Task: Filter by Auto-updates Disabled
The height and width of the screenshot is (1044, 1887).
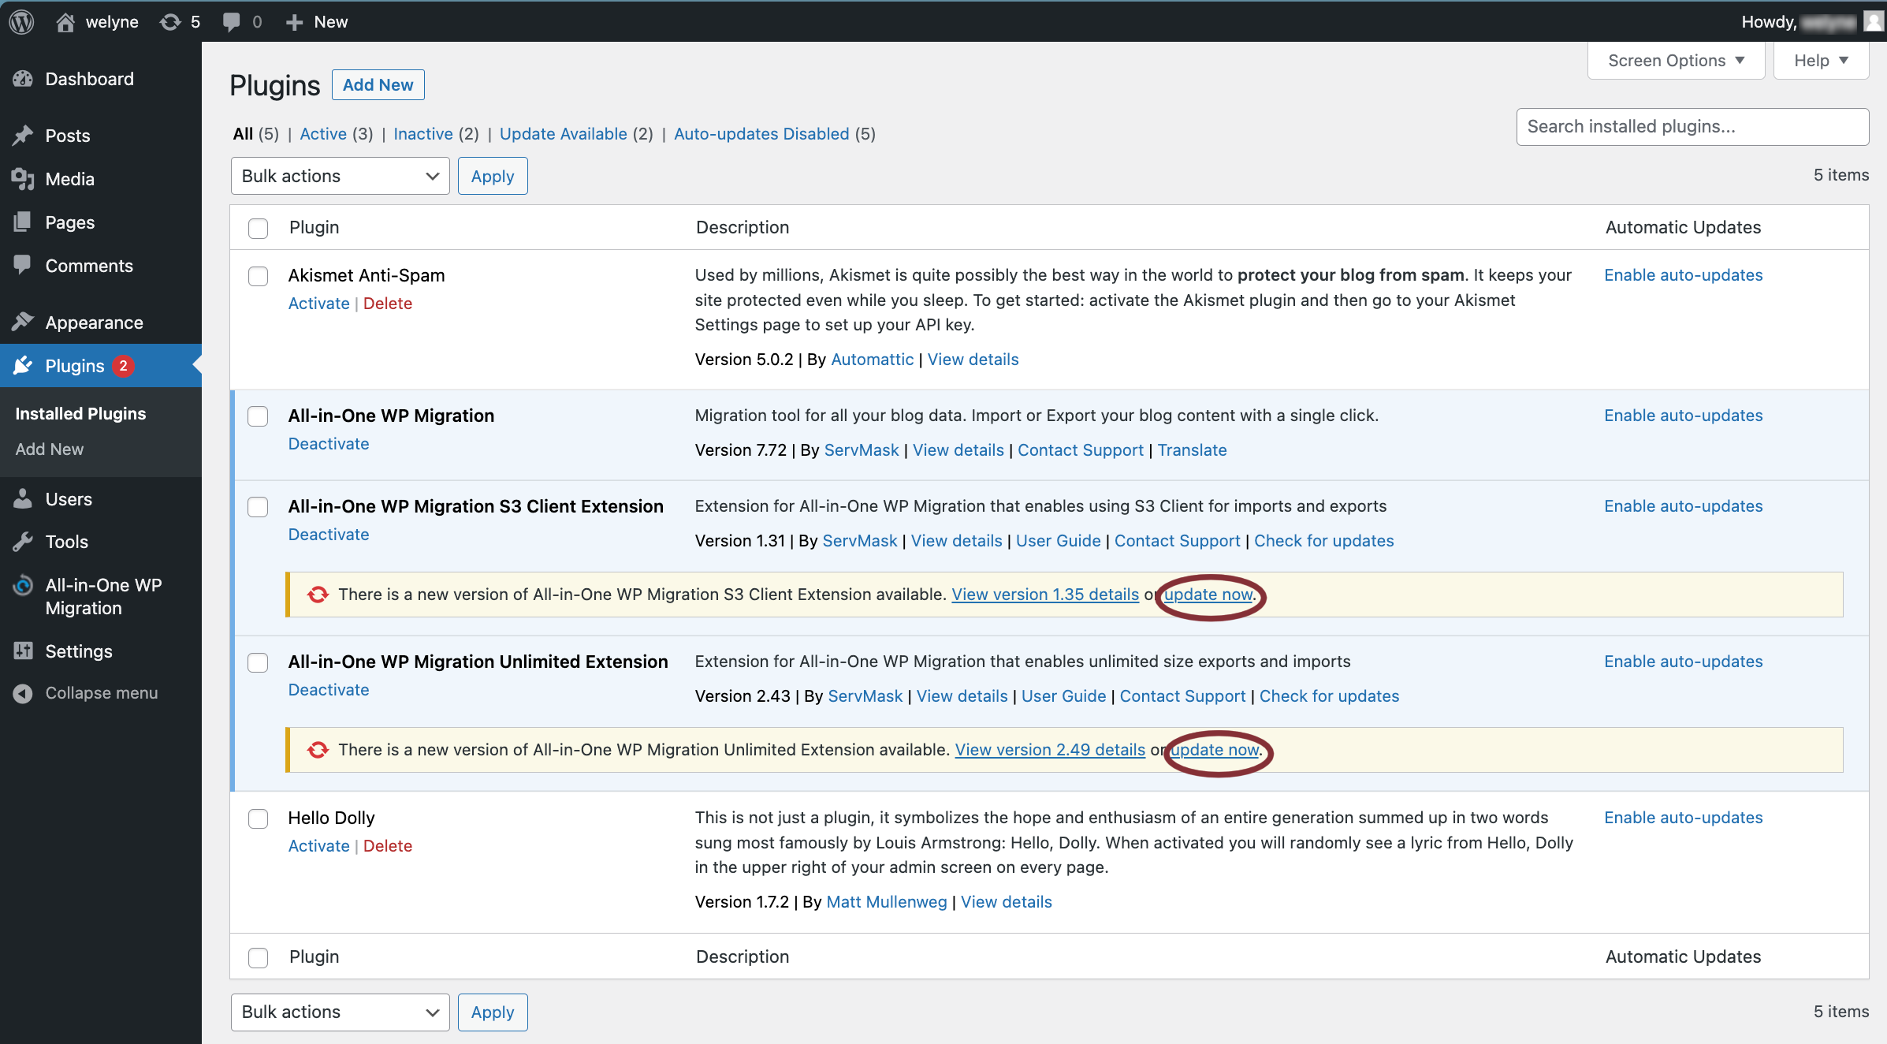Action: click(x=761, y=133)
